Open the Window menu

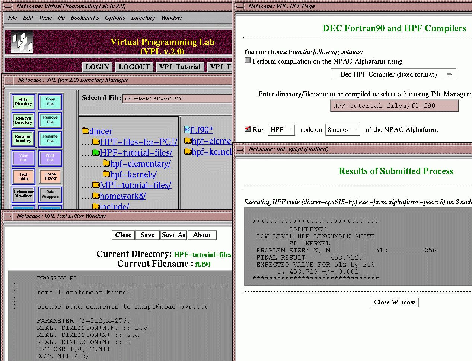tap(172, 18)
